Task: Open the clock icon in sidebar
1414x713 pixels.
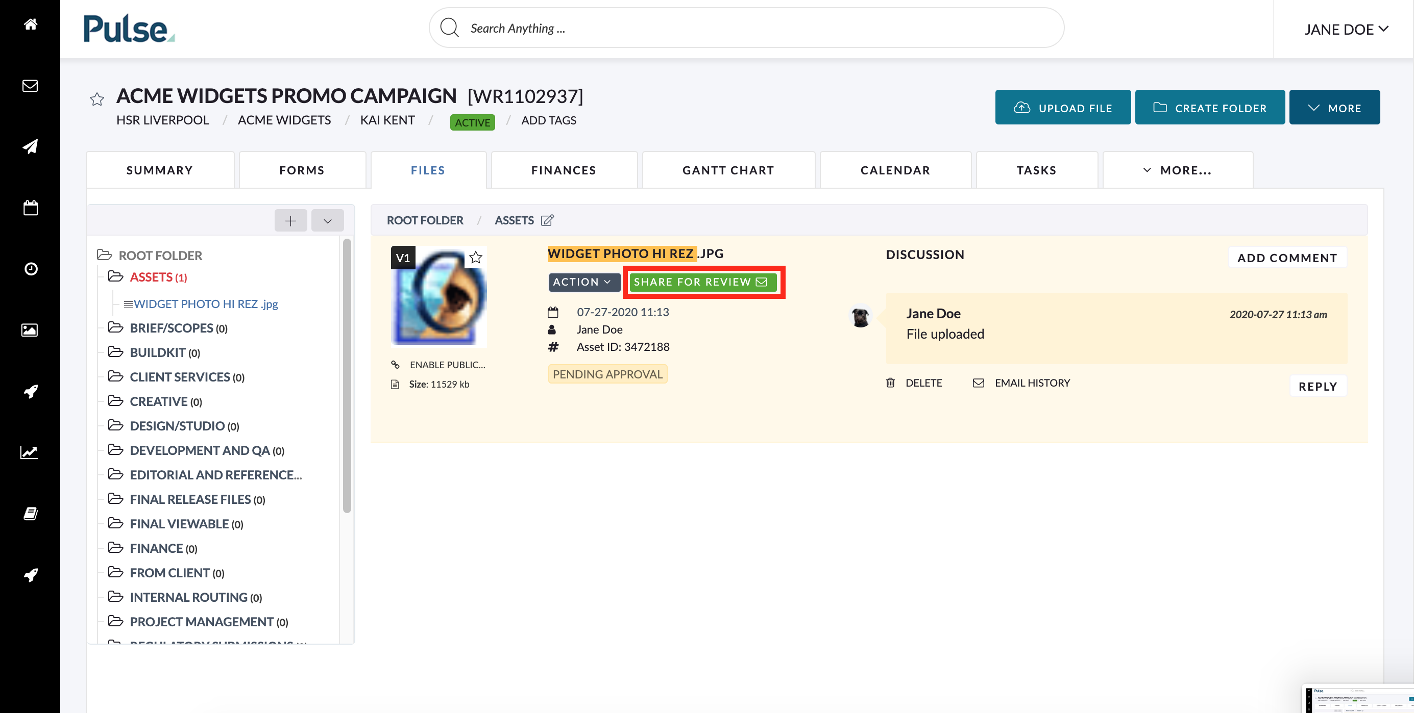Action: pos(31,269)
